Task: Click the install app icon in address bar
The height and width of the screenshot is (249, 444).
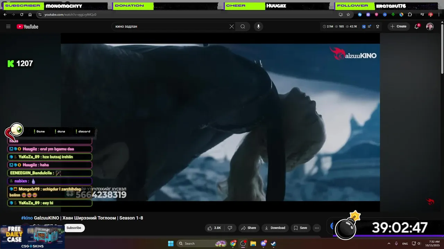Action: tap(341, 15)
